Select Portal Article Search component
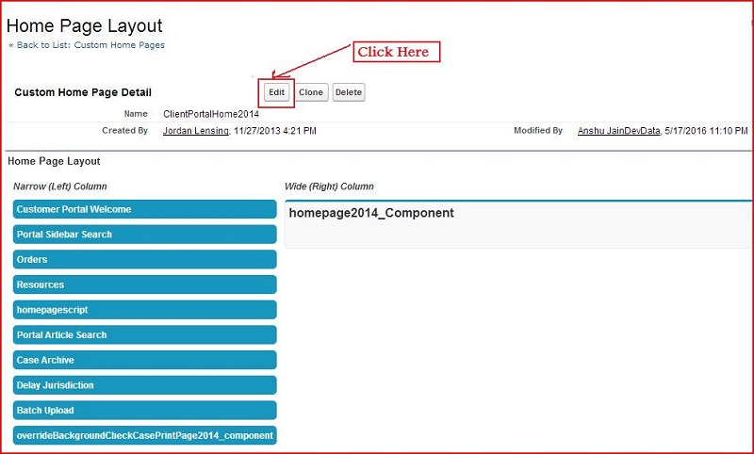The height and width of the screenshot is (454, 754). pos(145,335)
